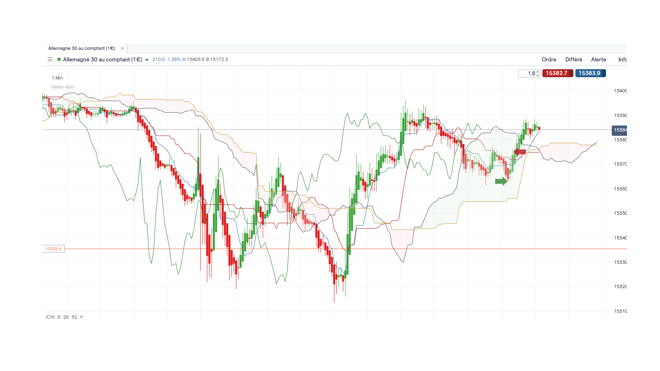The height and width of the screenshot is (371, 660).
Task: Open the Alerte tab
Action: tap(599, 59)
